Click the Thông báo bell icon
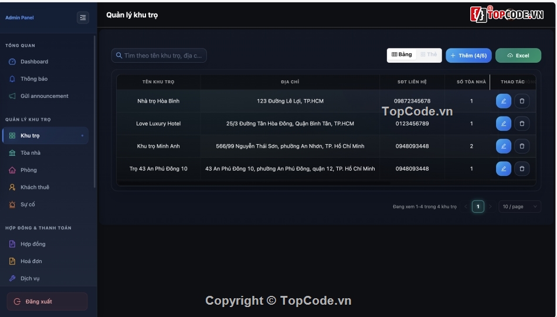Image resolution: width=557 pixels, height=317 pixels. point(12,79)
